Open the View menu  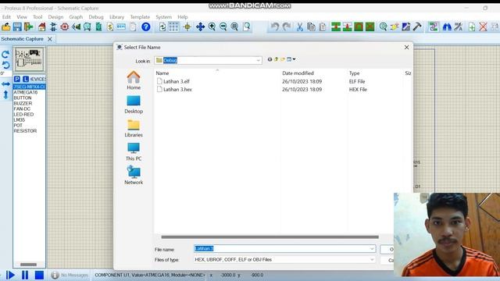pos(22,17)
